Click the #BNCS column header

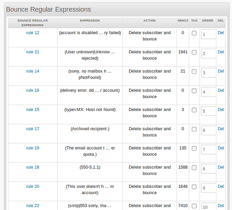pyautogui.click(x=183, y=21)
